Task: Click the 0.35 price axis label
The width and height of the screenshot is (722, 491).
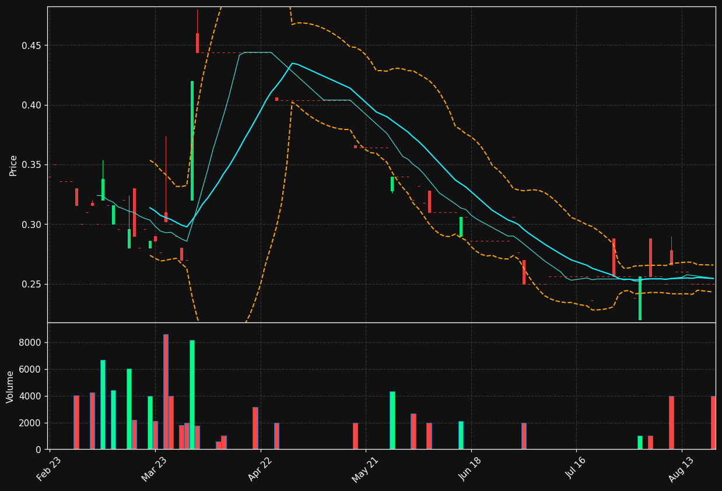Action: pyautogui.click(x=33, y=165)
